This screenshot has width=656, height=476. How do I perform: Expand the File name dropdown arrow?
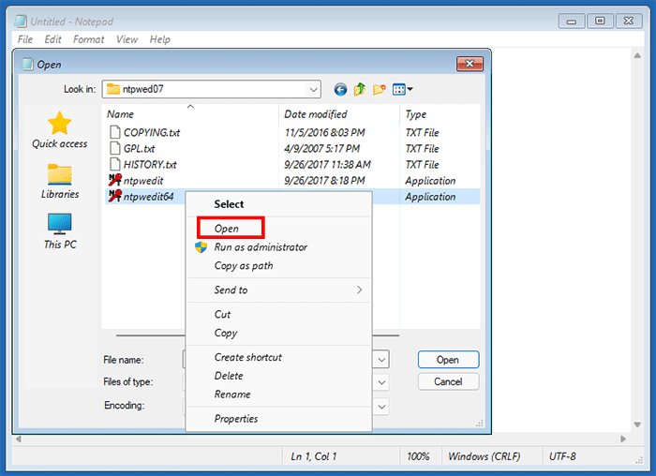pos(381,359)
